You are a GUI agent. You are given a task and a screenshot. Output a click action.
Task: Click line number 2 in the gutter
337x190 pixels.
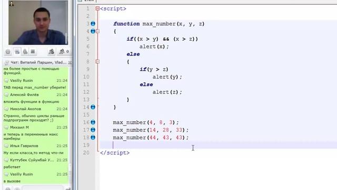coord(88,16)
